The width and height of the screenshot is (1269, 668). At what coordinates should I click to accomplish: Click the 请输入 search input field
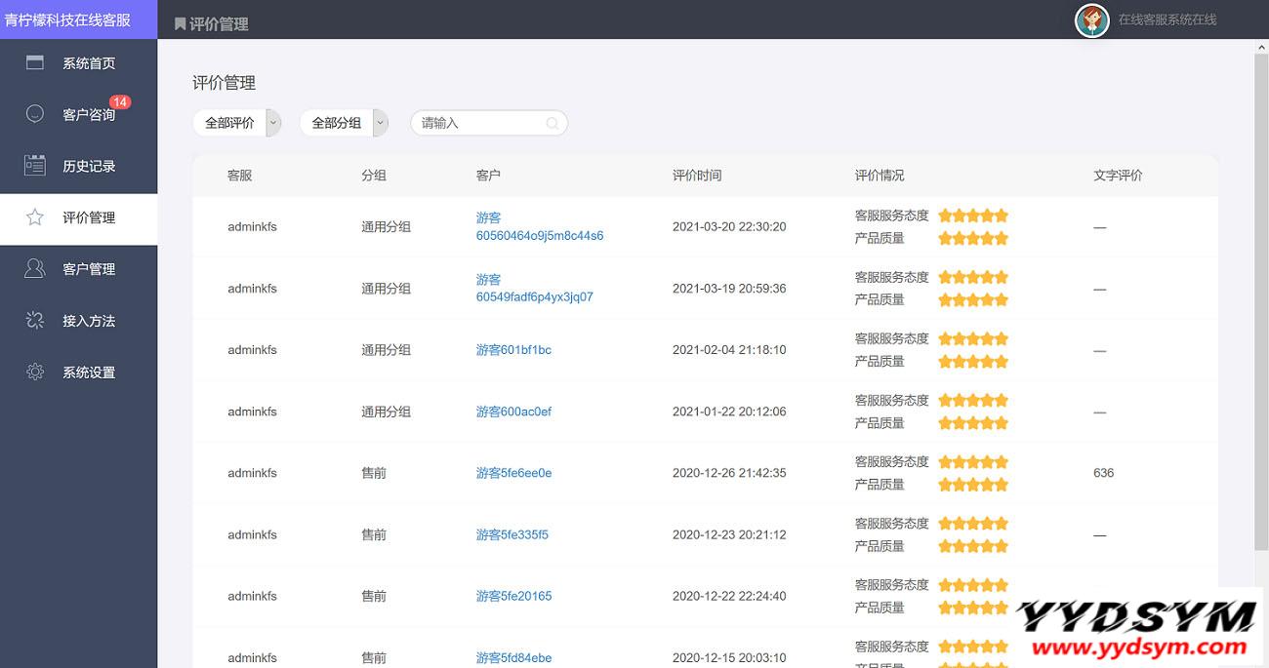tap(478, 124)
